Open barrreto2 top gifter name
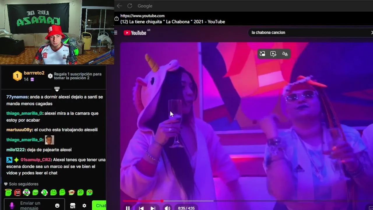The width and height of the screenshot is (373, 210). [x=34, y=73]
